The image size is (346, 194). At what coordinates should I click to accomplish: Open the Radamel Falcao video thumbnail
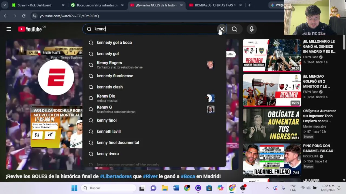click(x=272, y=160)
